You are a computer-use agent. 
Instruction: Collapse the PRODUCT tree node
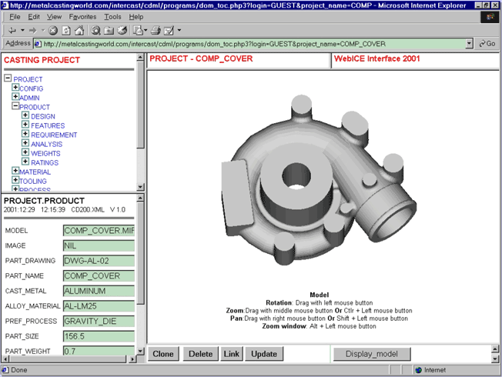[x=15, y=106]
